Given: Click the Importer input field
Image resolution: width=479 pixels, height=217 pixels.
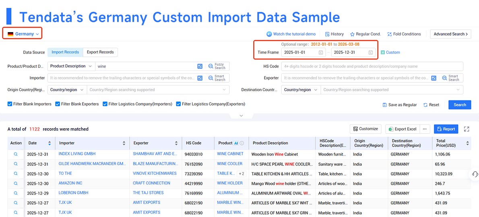Looking at the screenshot, I should (122, 78).
